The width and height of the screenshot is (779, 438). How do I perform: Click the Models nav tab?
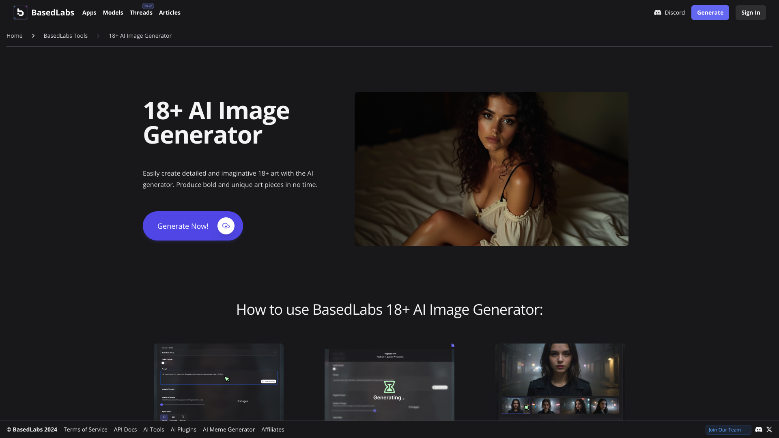(x=113, y=12)
